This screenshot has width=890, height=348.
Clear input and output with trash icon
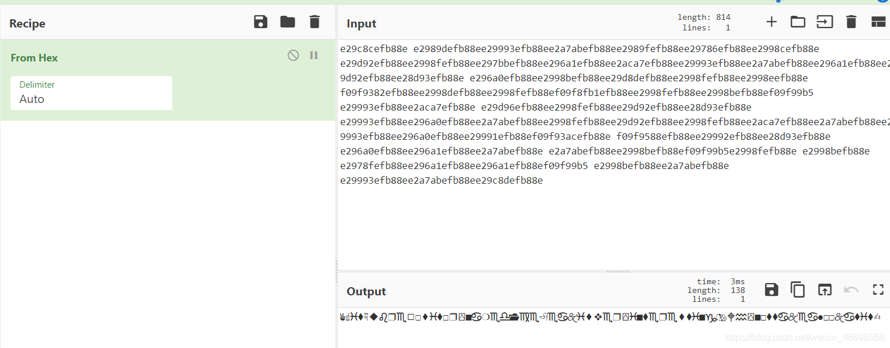coord(851,22)
